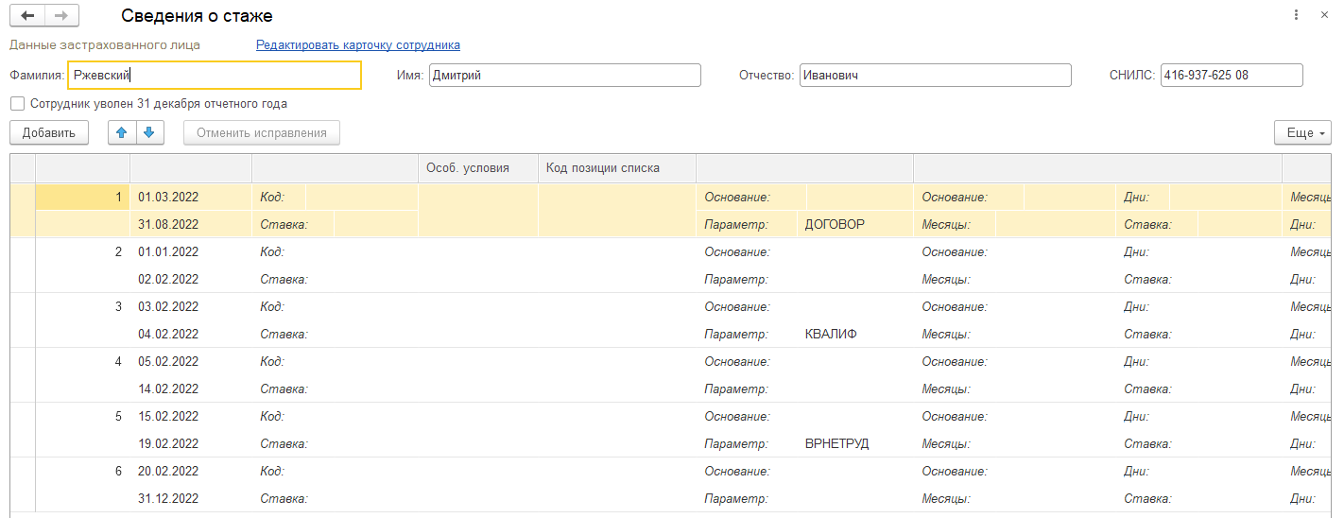Click the ВРНЕТРУД parameter cell
This screenshot has width=1344, height=518.
point(836,443)
